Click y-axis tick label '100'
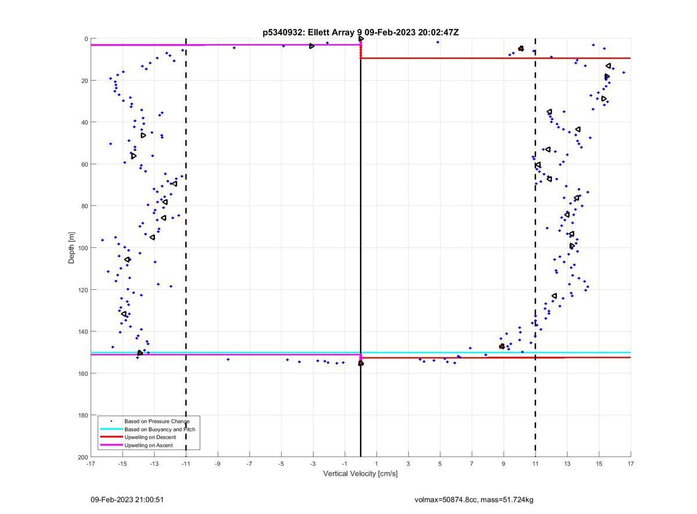The width and height of the screenshot is (697, 514). pos(83,248)
